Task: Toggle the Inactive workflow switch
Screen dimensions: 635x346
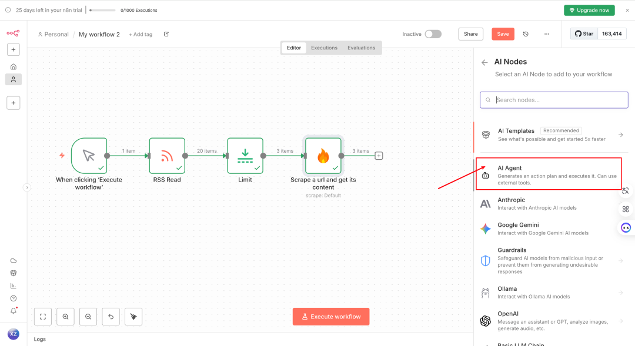Action: 433,34
